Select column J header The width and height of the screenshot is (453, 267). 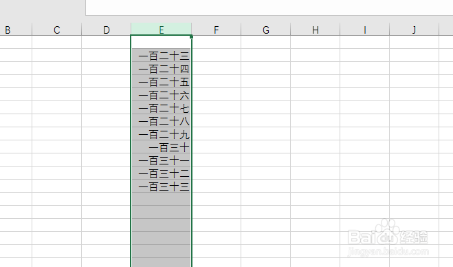(414, 30)
